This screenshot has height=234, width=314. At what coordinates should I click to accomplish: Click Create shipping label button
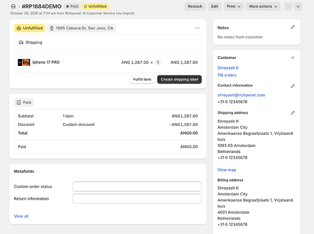click(179, 80)
